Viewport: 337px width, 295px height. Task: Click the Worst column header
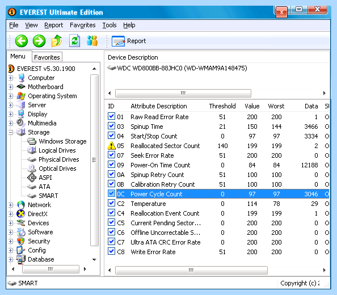pyautogui.click(x=276, y=106)
